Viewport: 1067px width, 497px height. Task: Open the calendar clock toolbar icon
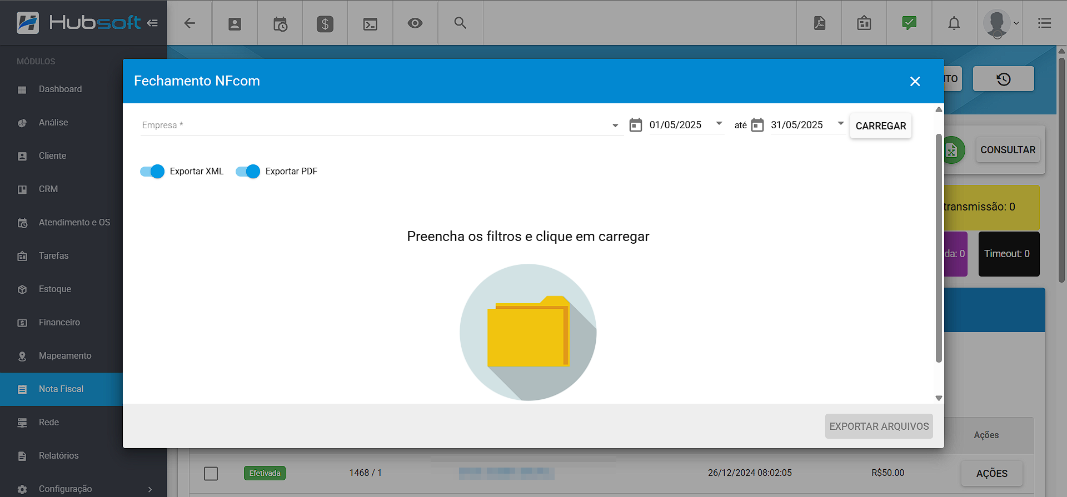tap(280, 23)
